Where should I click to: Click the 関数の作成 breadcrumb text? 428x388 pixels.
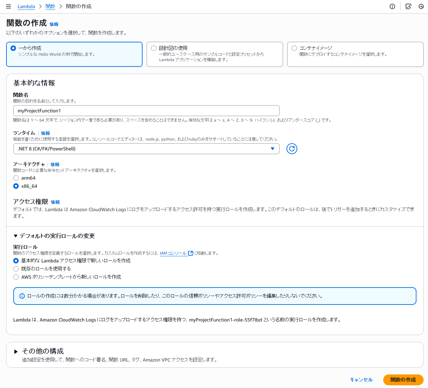79,6
